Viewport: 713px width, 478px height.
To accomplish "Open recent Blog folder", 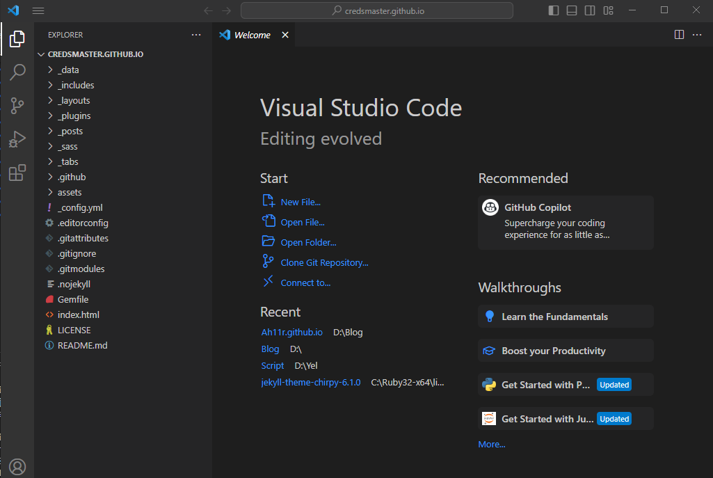I will 270,349.
